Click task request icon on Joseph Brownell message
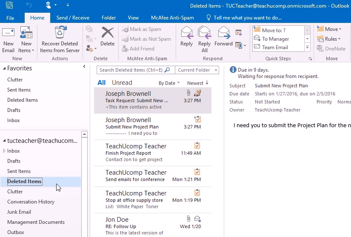 (197, 92)
